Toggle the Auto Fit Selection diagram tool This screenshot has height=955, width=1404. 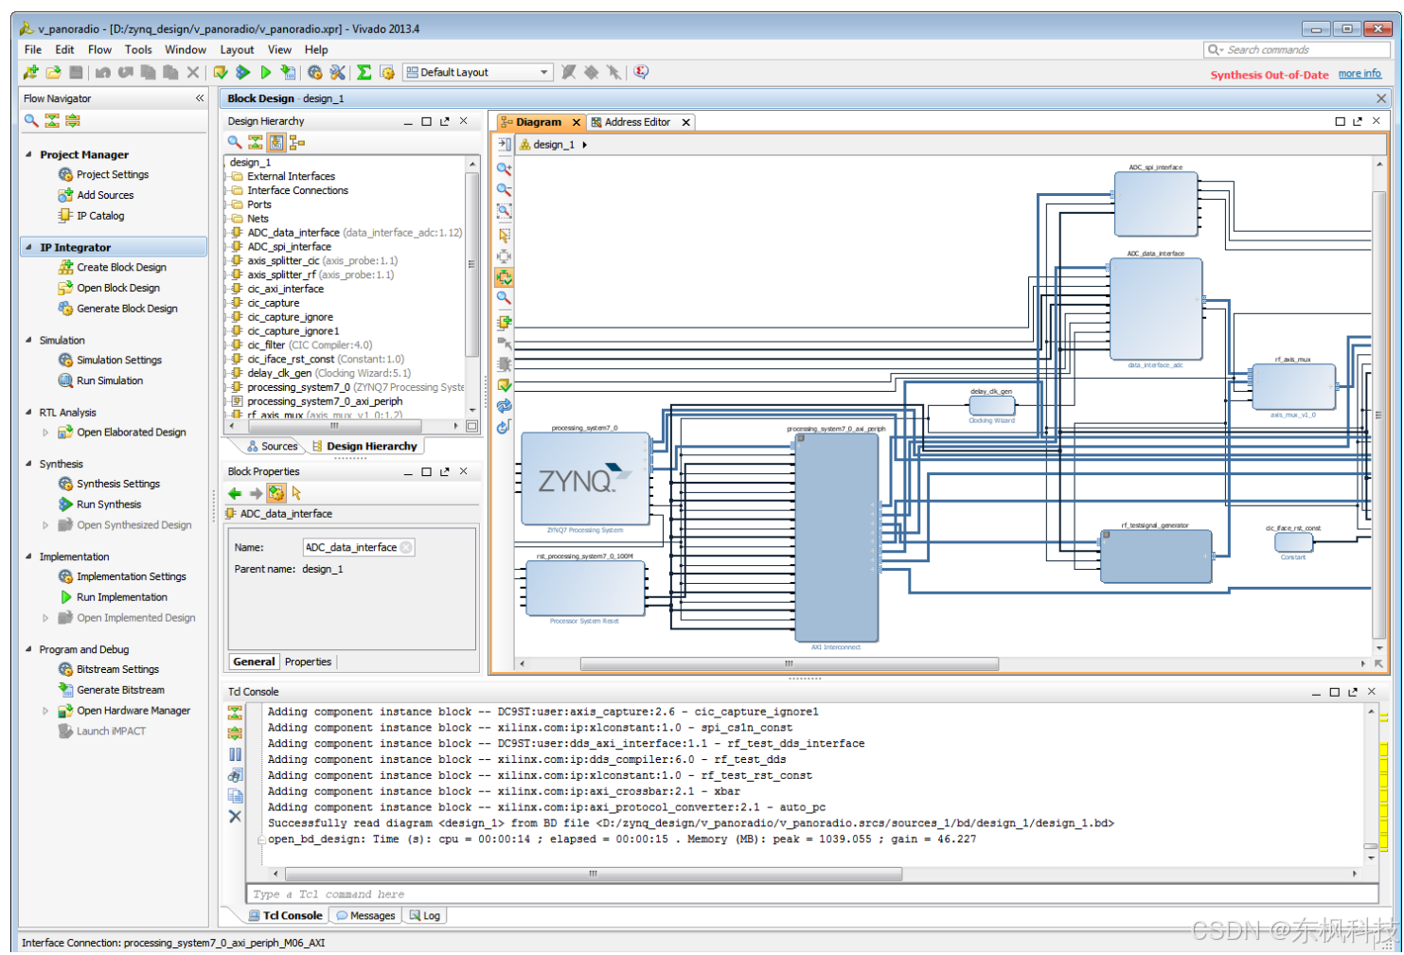pos(504,277)
